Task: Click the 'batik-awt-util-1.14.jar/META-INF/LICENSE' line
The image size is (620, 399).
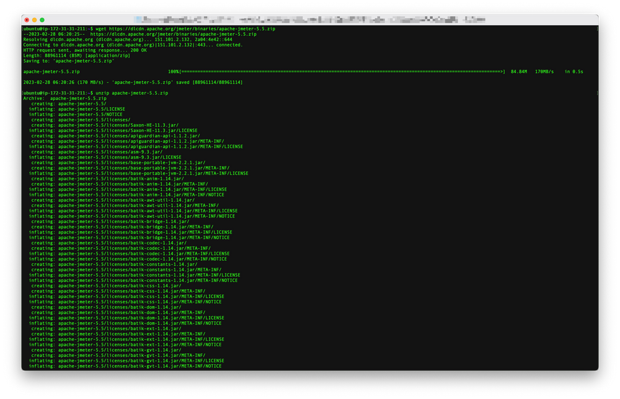Action: tap(133, 211)
